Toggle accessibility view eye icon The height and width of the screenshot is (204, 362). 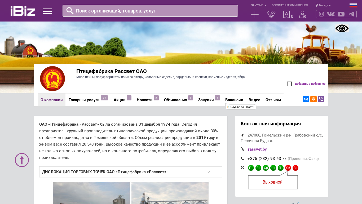click(342, 28)
